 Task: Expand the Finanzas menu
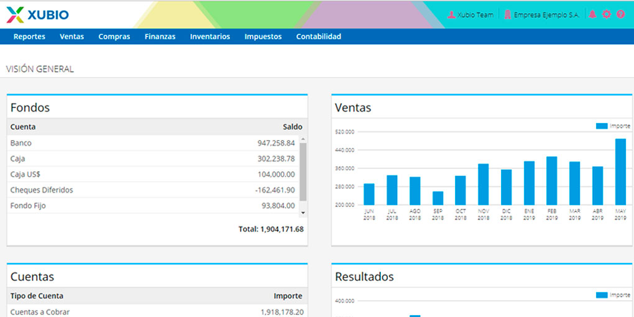point(160,37)
